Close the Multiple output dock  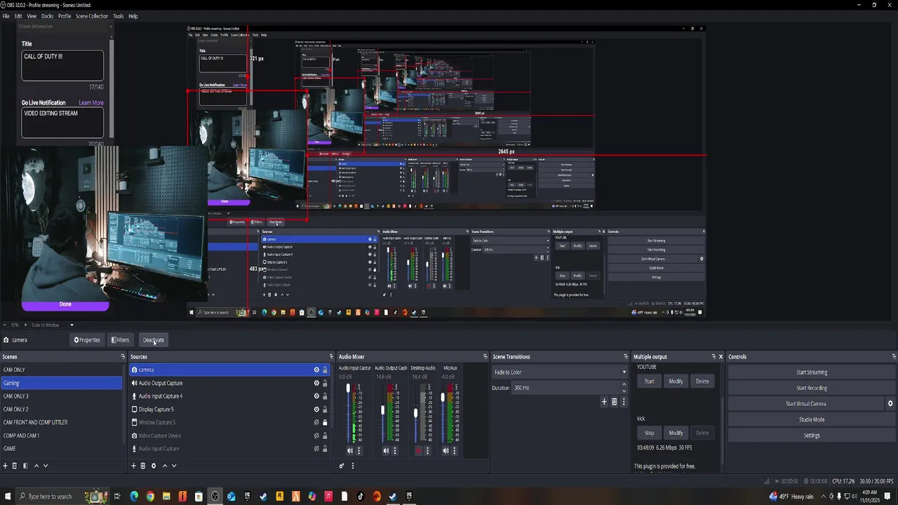coord(721,357)
